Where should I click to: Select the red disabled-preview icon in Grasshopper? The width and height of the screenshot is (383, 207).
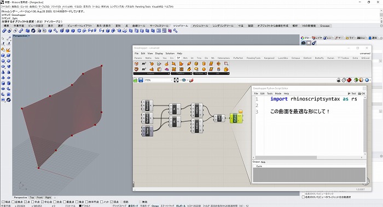[x=349, y=80]
